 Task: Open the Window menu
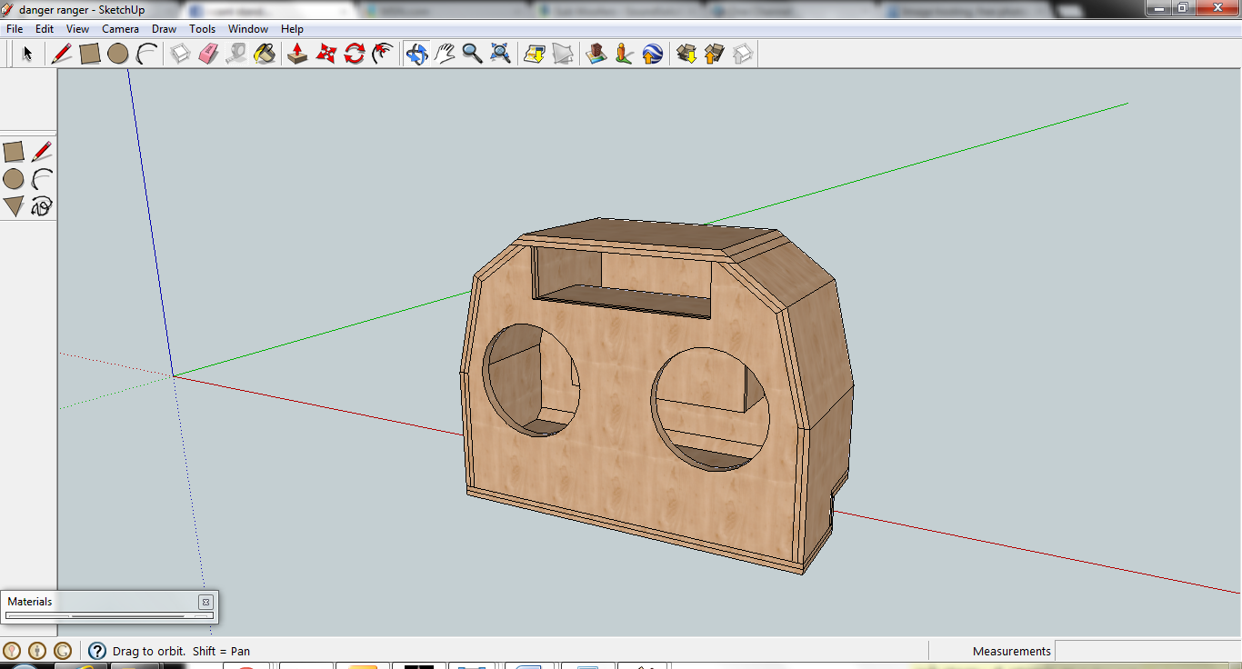click(247, 29)
